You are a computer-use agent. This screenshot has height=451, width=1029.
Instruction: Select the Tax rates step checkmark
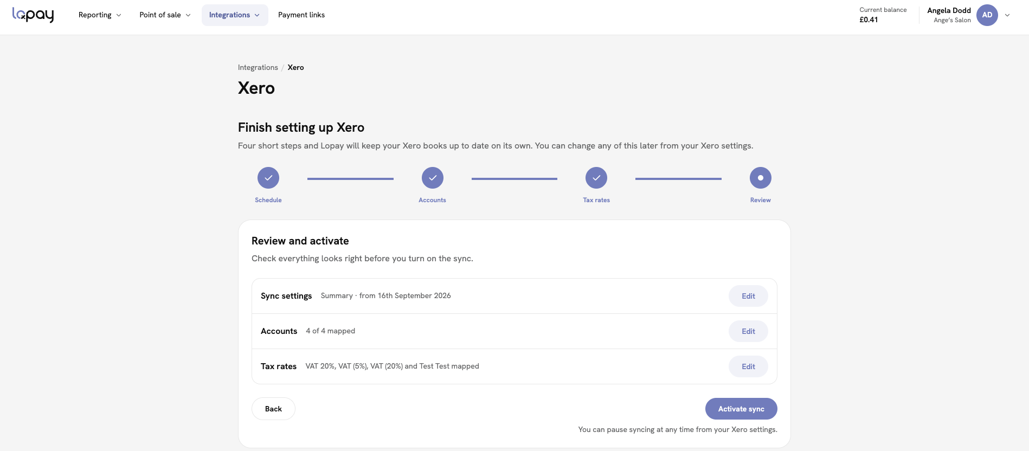pyautogui.click(x=596, y=178)
